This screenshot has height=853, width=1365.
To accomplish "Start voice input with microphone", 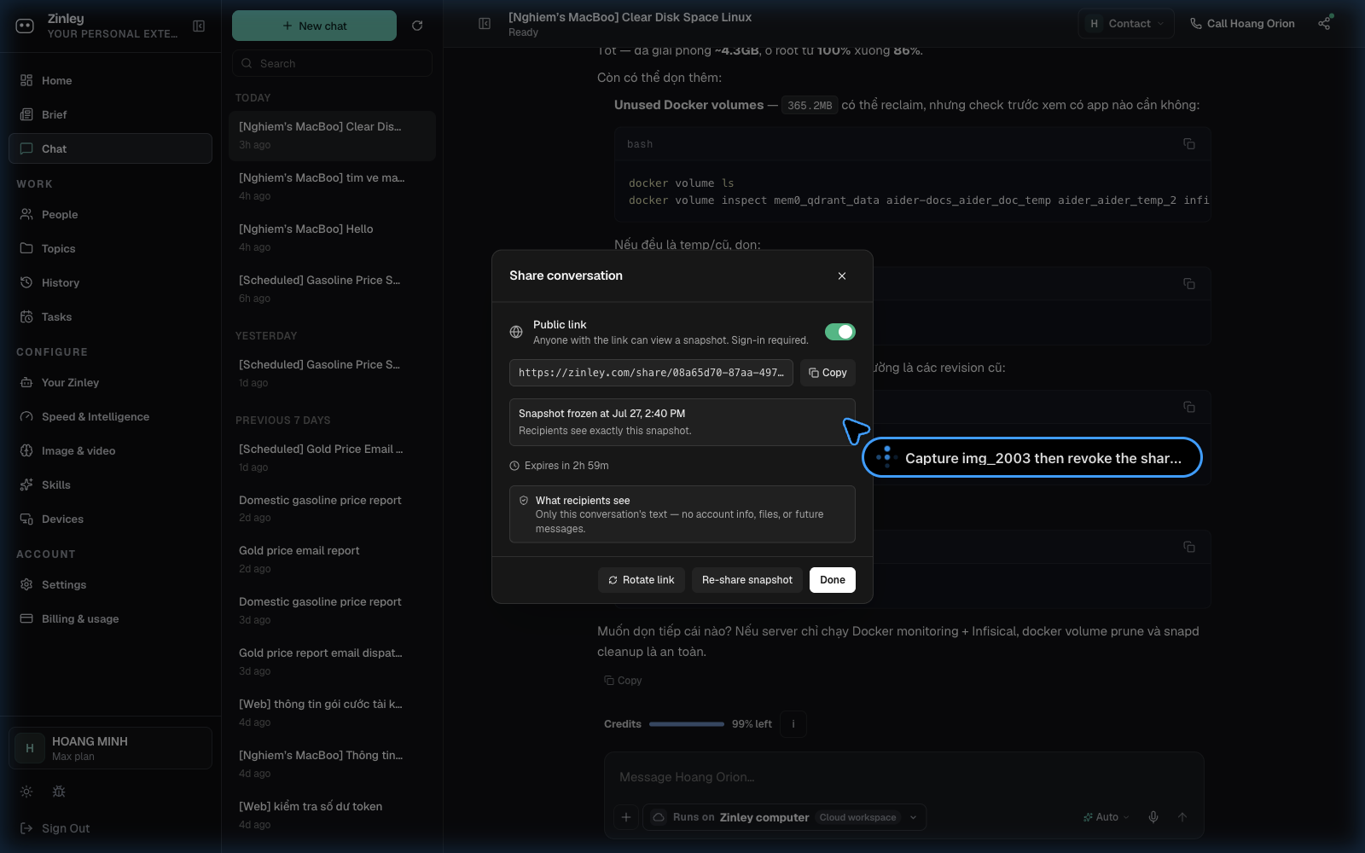I will [x=1153, y=817].
